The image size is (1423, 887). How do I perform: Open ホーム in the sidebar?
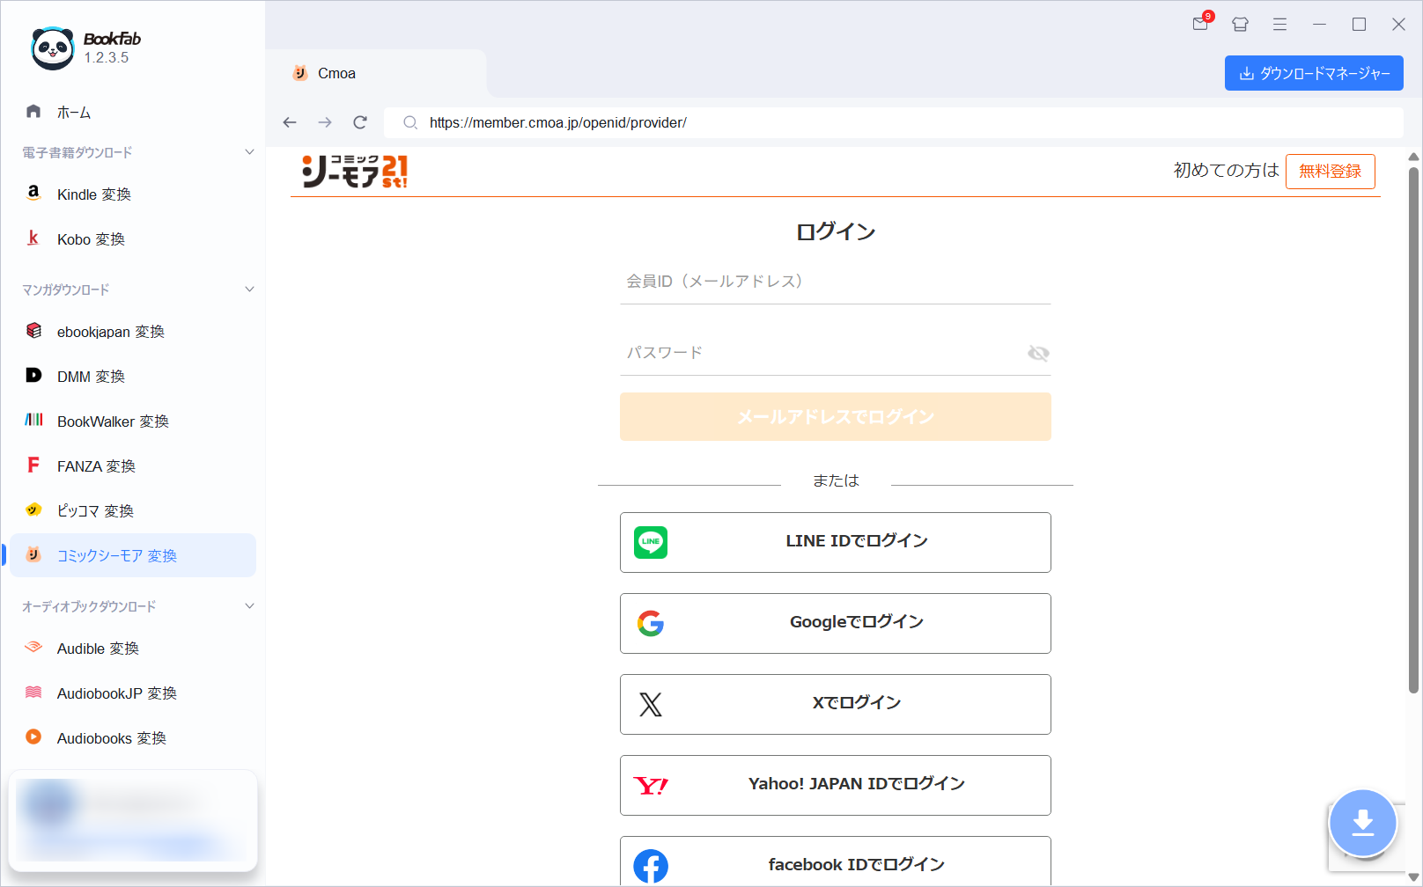coord(133,112)
